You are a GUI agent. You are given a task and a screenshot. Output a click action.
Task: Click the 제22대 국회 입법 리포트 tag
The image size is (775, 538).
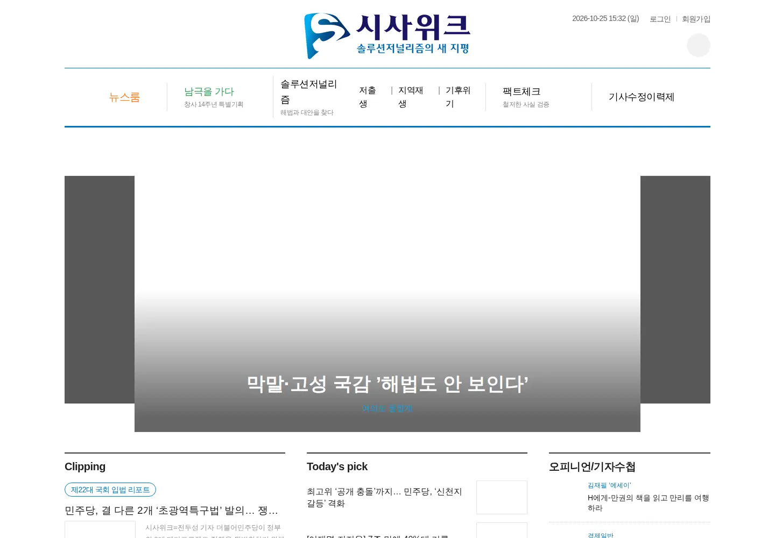click(x=110, y=490)
